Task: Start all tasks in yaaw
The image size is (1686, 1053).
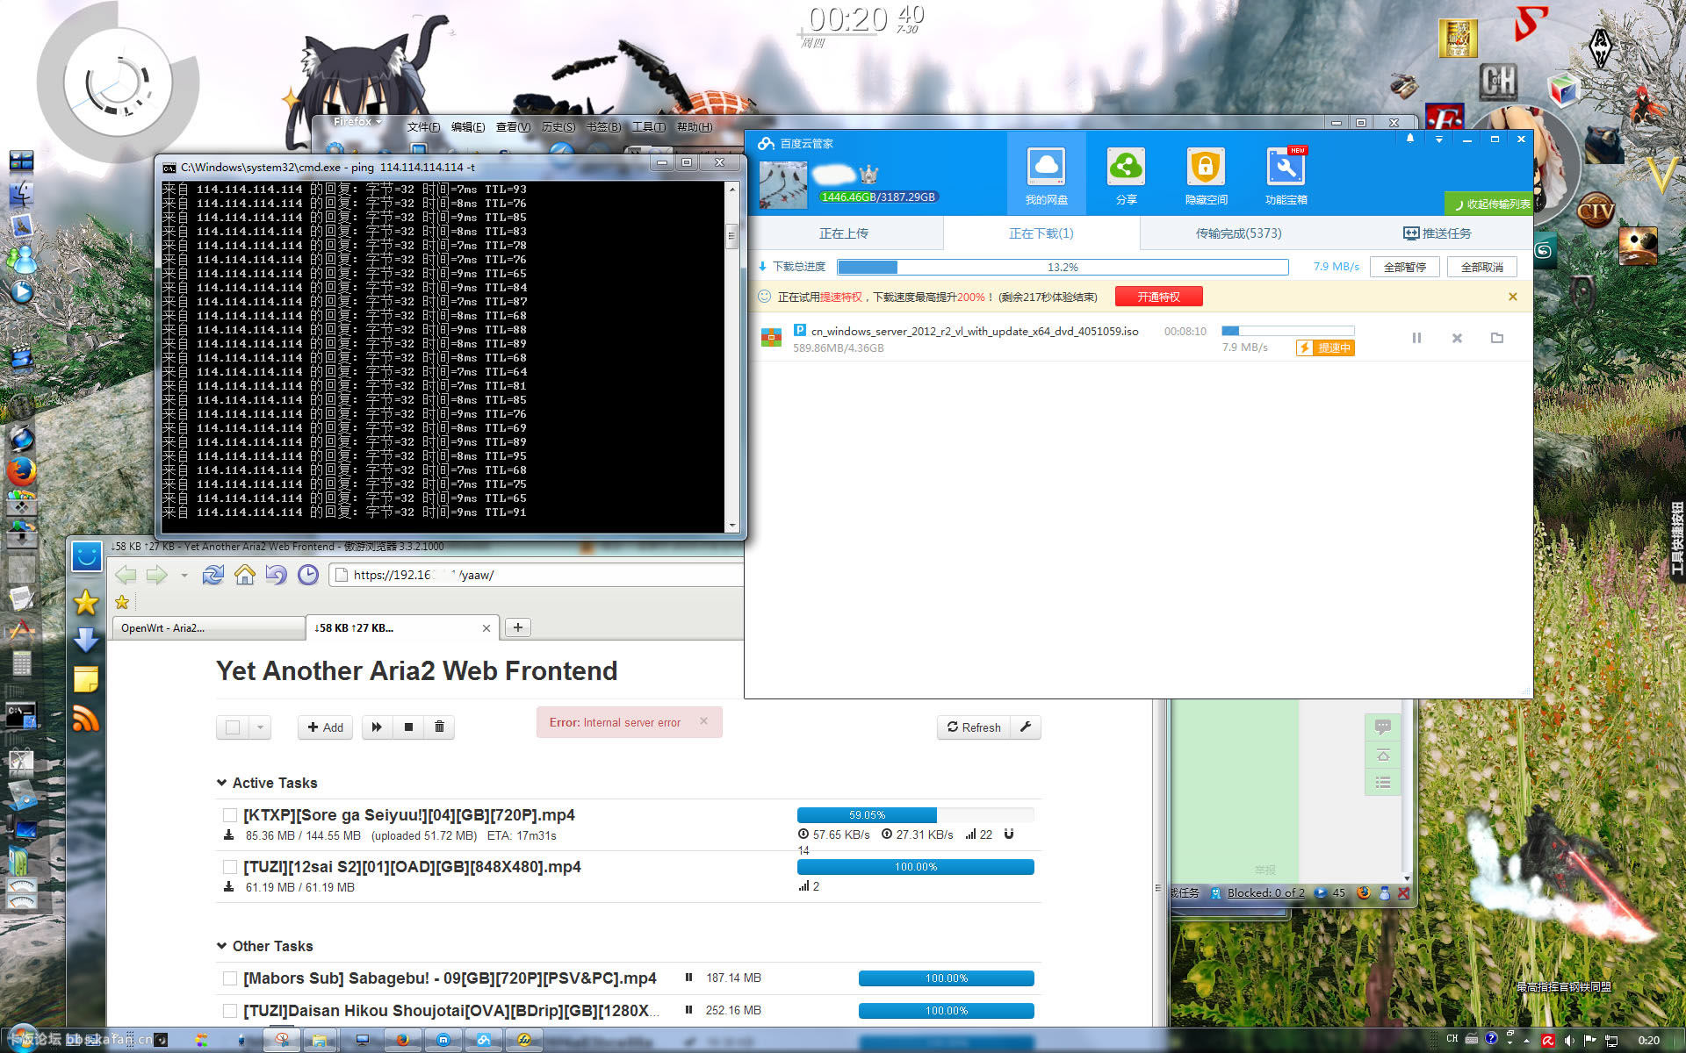Action: [x=377, y=727]
